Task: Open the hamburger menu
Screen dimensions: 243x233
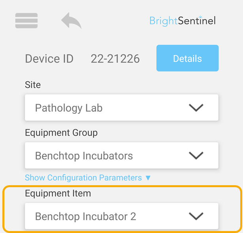Action: point(27,21)
